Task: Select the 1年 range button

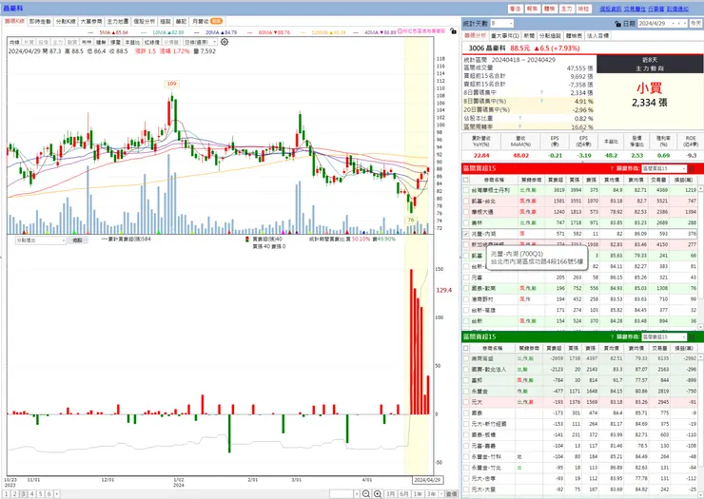Action: 418,493
